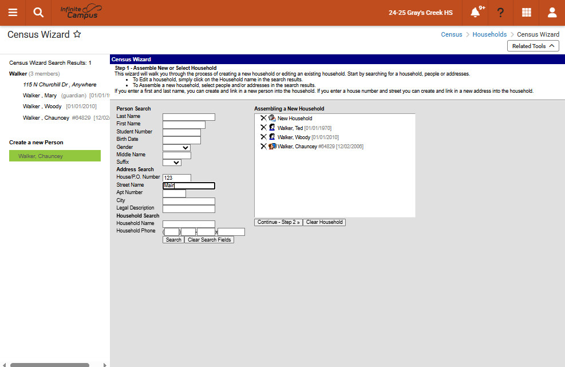Image resolution: width=565 pixels, height=367 pixels.
Task: Open the user account menu
Action: point(552,13)
